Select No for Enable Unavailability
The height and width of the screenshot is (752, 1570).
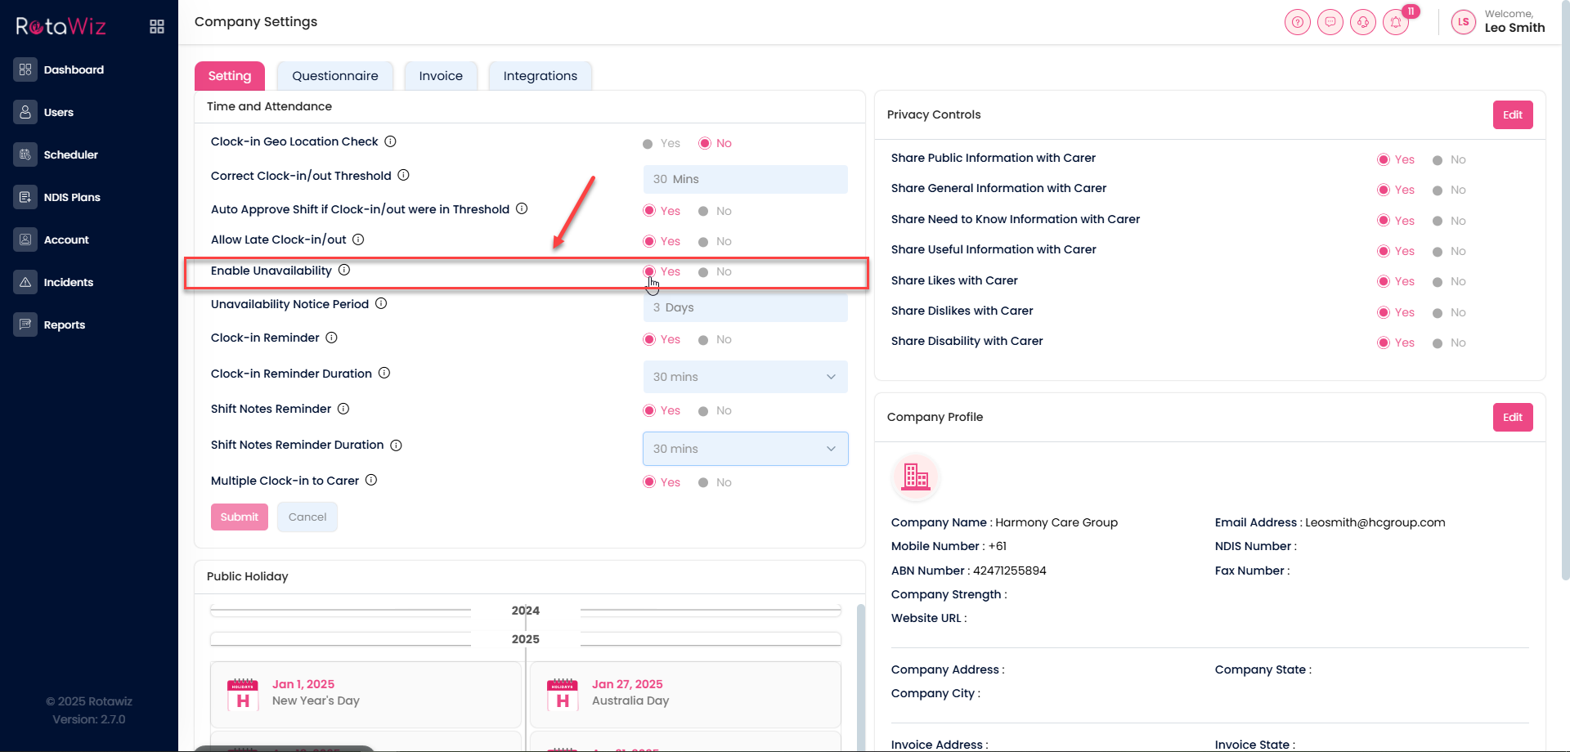(x=703, y=272)
